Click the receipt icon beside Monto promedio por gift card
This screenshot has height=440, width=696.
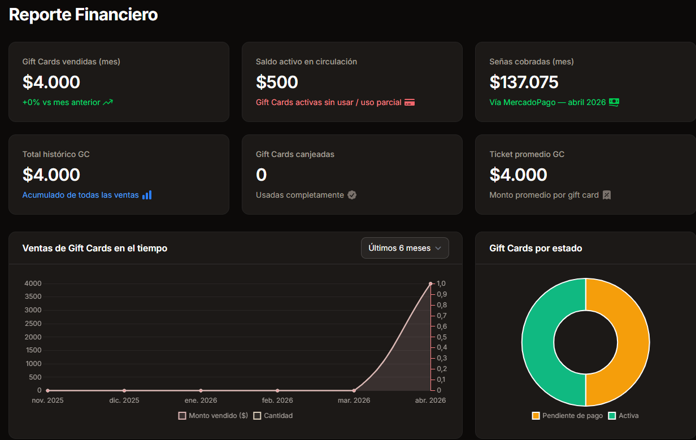click(x=607, y=195)
